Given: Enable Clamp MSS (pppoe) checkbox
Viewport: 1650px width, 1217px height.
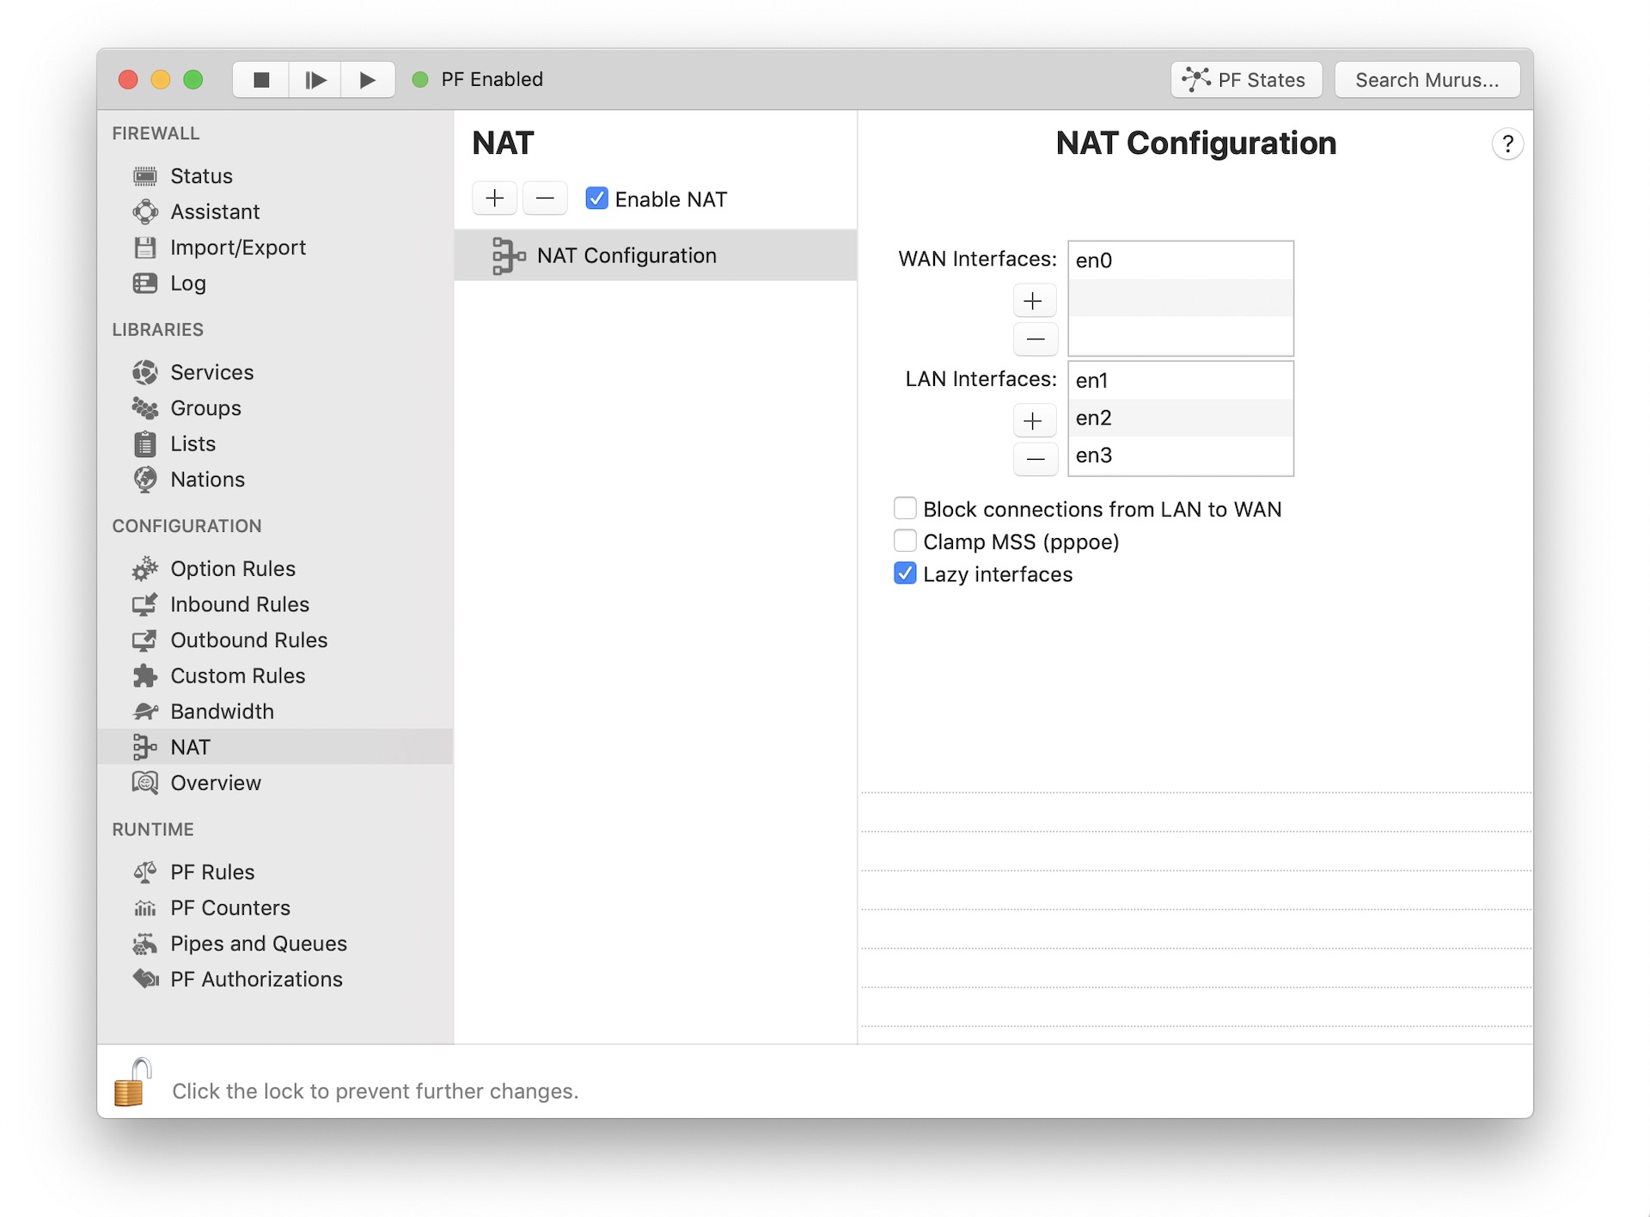Looking at the screenshot, I should tap(905, 541).
